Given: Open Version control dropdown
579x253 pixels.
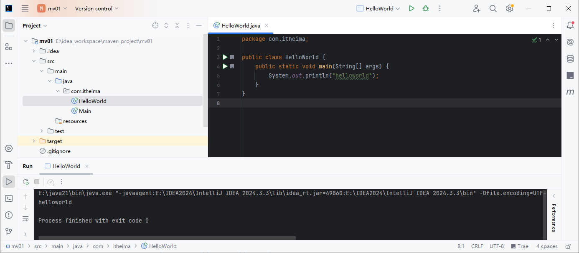Looking at the screenshot, I should [96, 8].
